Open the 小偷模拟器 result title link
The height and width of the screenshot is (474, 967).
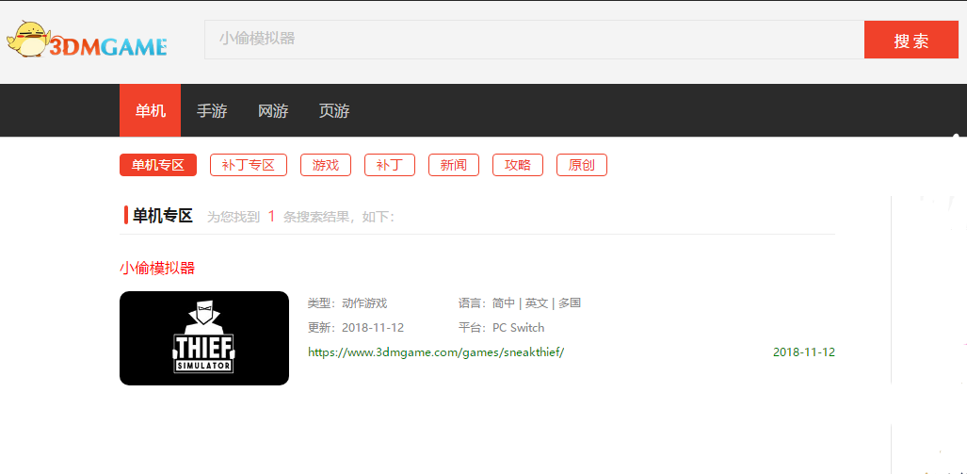coord(157,268)
